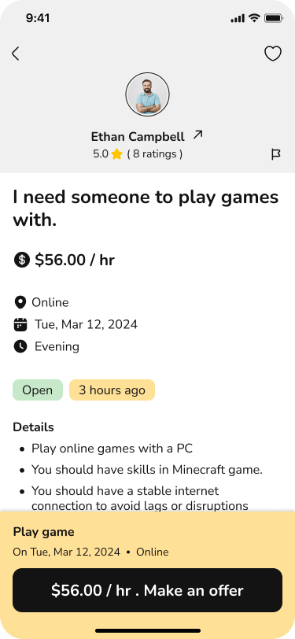Tap the Ethan Campbell name link

[138, 136]
